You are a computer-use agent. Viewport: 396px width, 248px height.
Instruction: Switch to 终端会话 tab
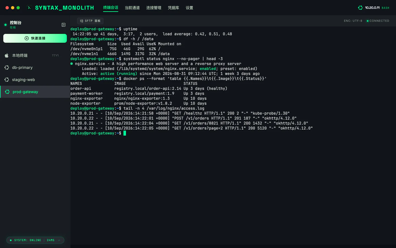point(111,8)
